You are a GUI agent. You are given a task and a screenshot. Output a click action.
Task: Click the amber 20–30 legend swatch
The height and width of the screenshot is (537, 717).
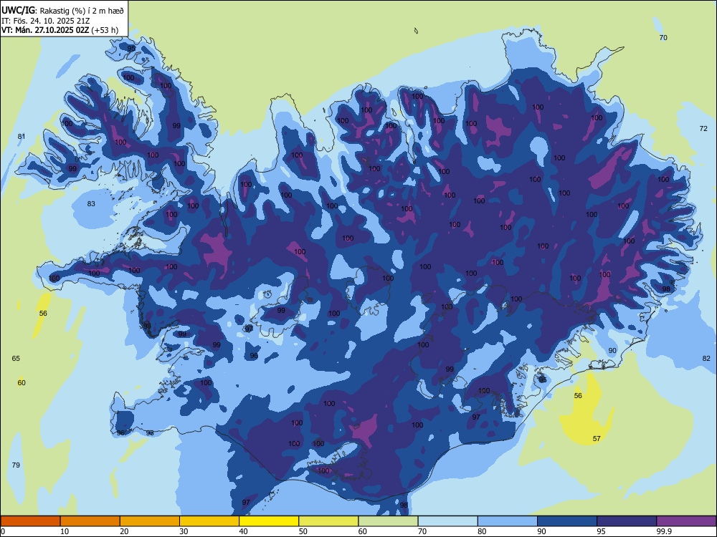[150, 521]
